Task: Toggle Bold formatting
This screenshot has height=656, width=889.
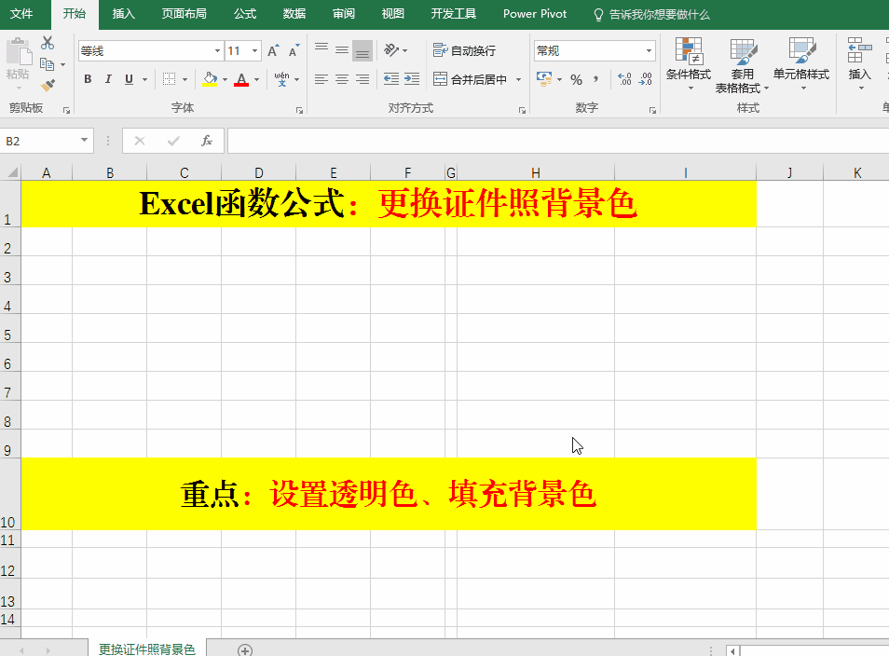Action: (x=88, y=79)
